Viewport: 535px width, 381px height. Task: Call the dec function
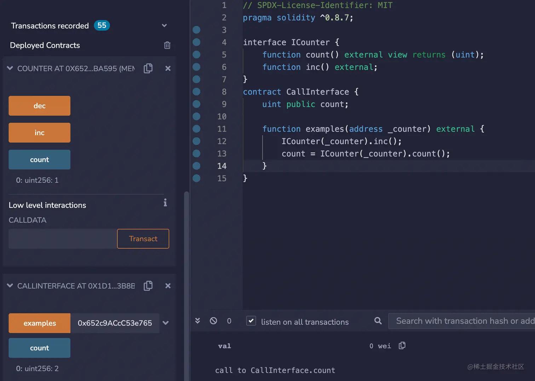[x=40, y=106]
